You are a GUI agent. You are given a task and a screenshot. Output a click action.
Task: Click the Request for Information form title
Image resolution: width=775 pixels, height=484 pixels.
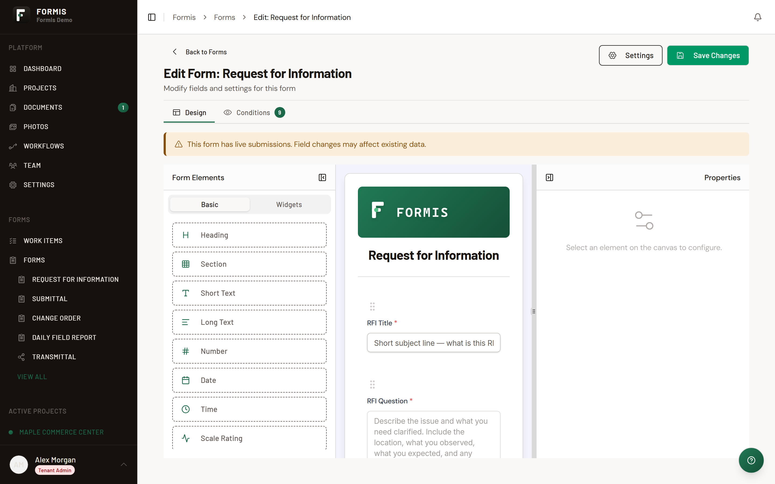[434, 255]
